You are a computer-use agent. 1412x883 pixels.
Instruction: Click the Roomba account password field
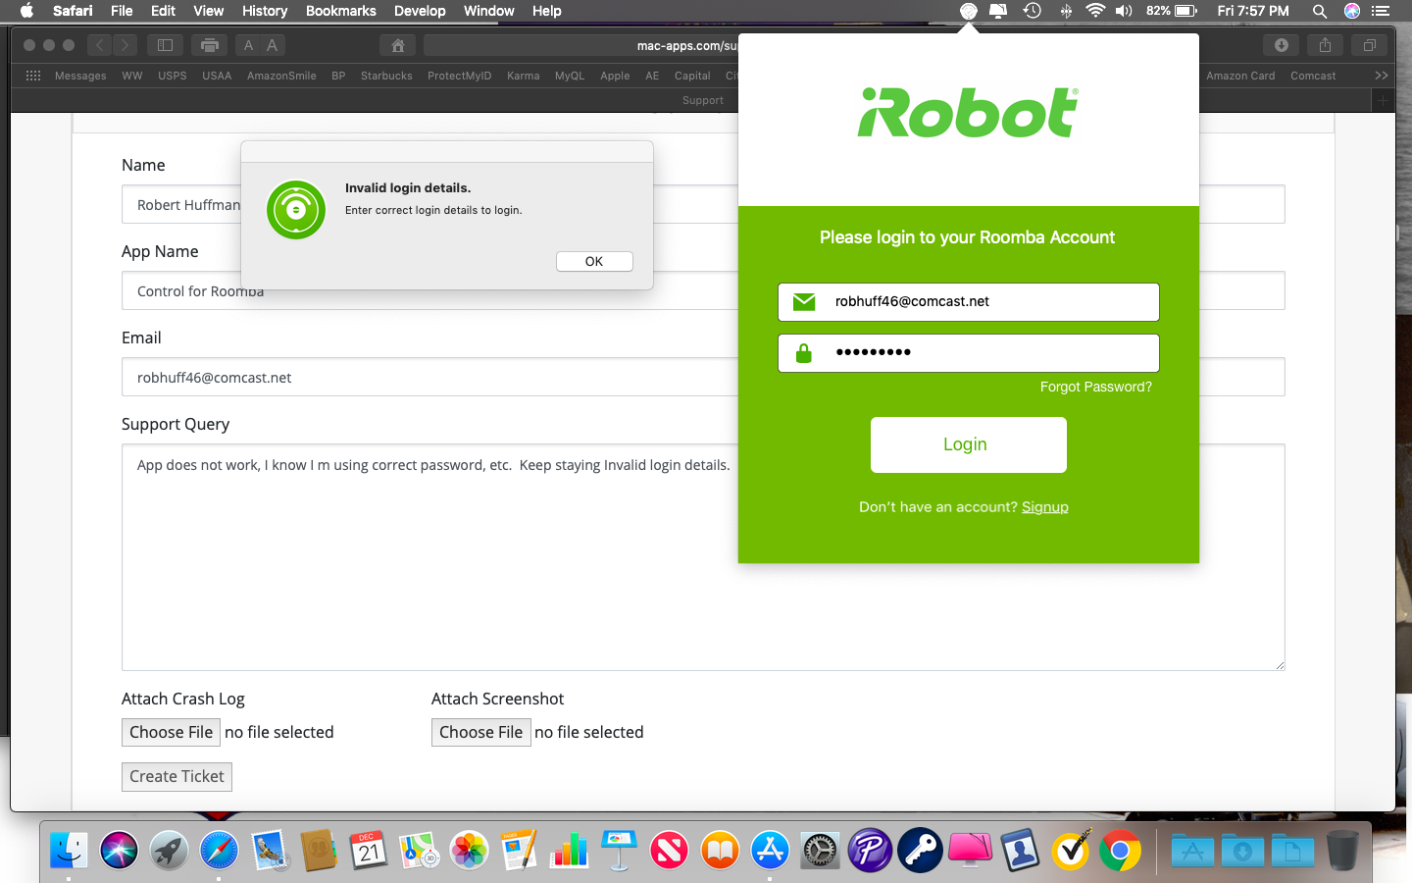pyautogui.click(x=969, y=353)
